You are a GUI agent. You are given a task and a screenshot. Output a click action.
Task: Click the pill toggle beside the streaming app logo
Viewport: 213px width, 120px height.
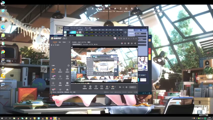[65, 38]
